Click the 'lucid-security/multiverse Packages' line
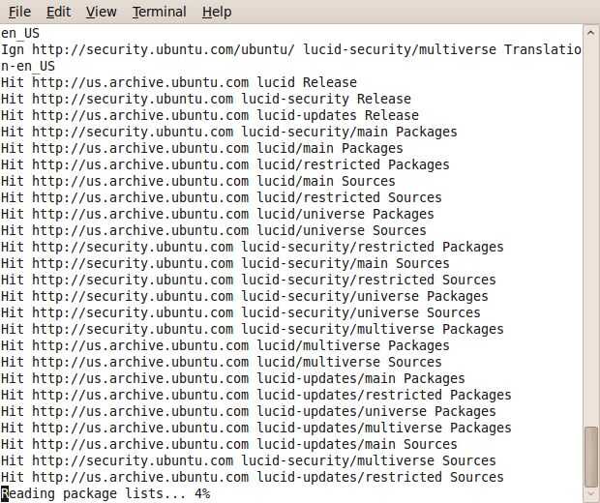 coord(252,329)
